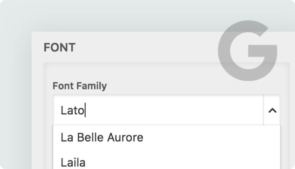Click the light gray card area above Font Family
The height and width of the screenshot is (169, 295).
click(x=132, y=73)
